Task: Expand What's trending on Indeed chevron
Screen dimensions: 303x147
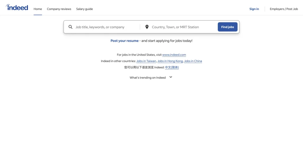Action: 171,77
